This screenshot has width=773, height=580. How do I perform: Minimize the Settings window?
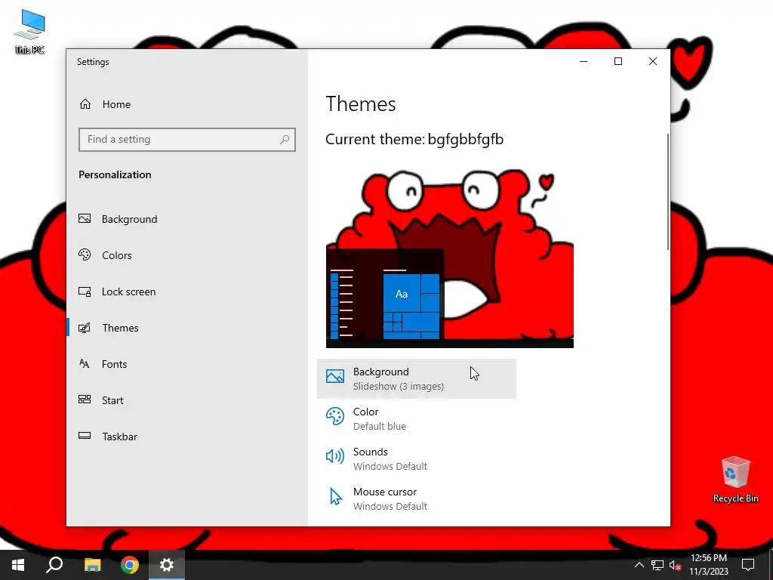(x=584, y=61)
